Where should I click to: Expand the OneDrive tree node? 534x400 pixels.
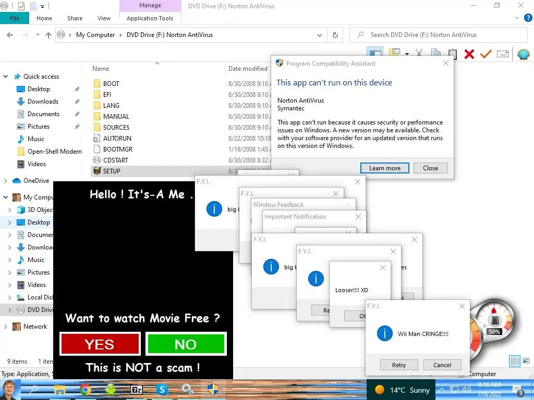click(5, 181)
